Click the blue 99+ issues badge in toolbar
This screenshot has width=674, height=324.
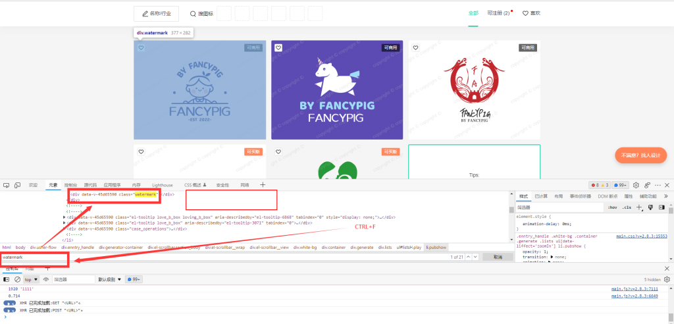pos(620,185)
